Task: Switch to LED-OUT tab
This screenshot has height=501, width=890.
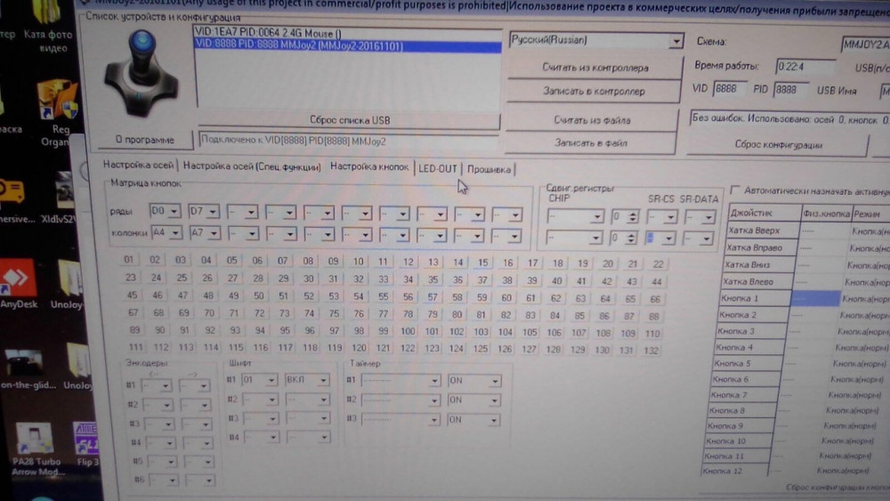Action: pos(438,168)
